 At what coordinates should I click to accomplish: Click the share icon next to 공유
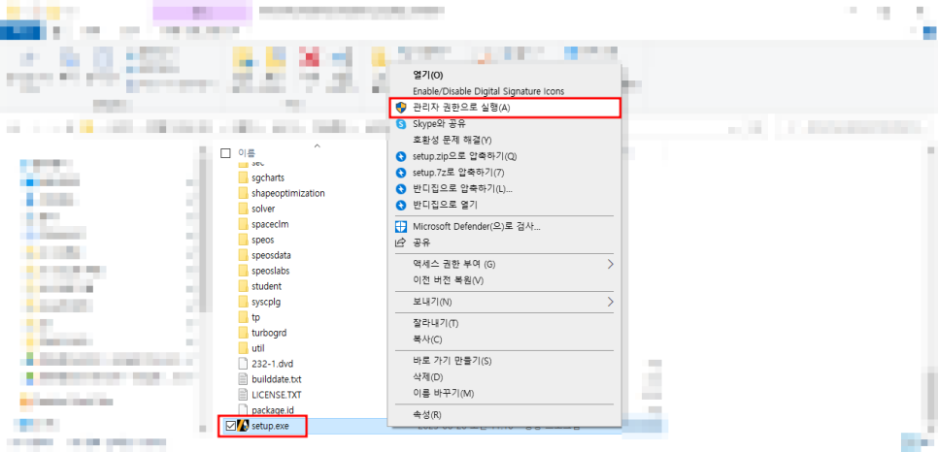[401, 242]
